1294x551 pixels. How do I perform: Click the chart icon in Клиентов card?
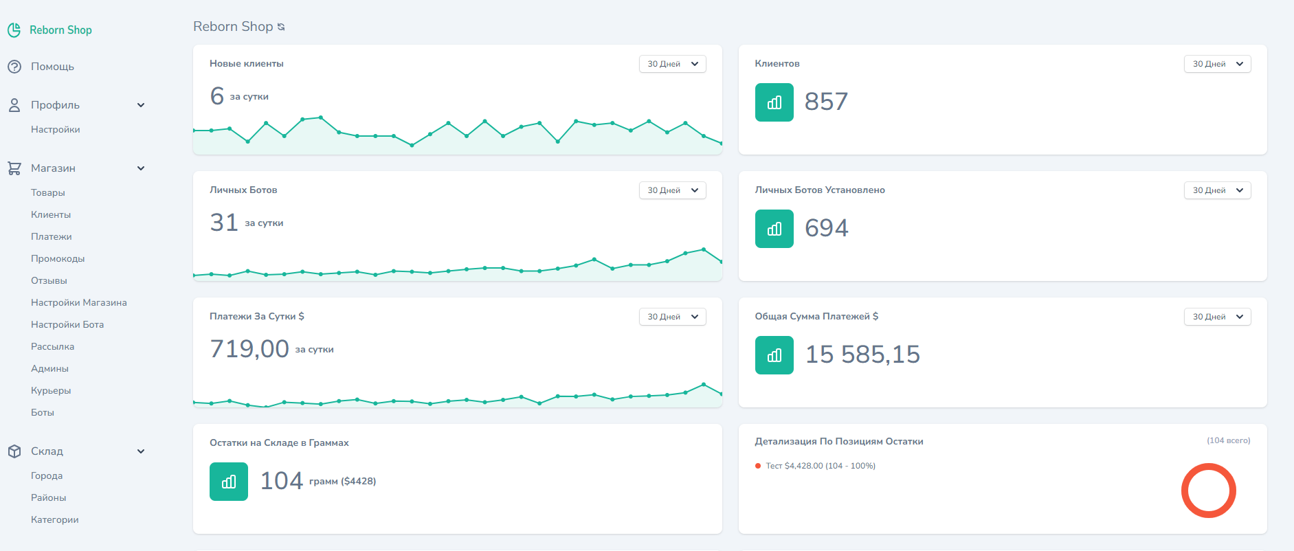[774, 102]
